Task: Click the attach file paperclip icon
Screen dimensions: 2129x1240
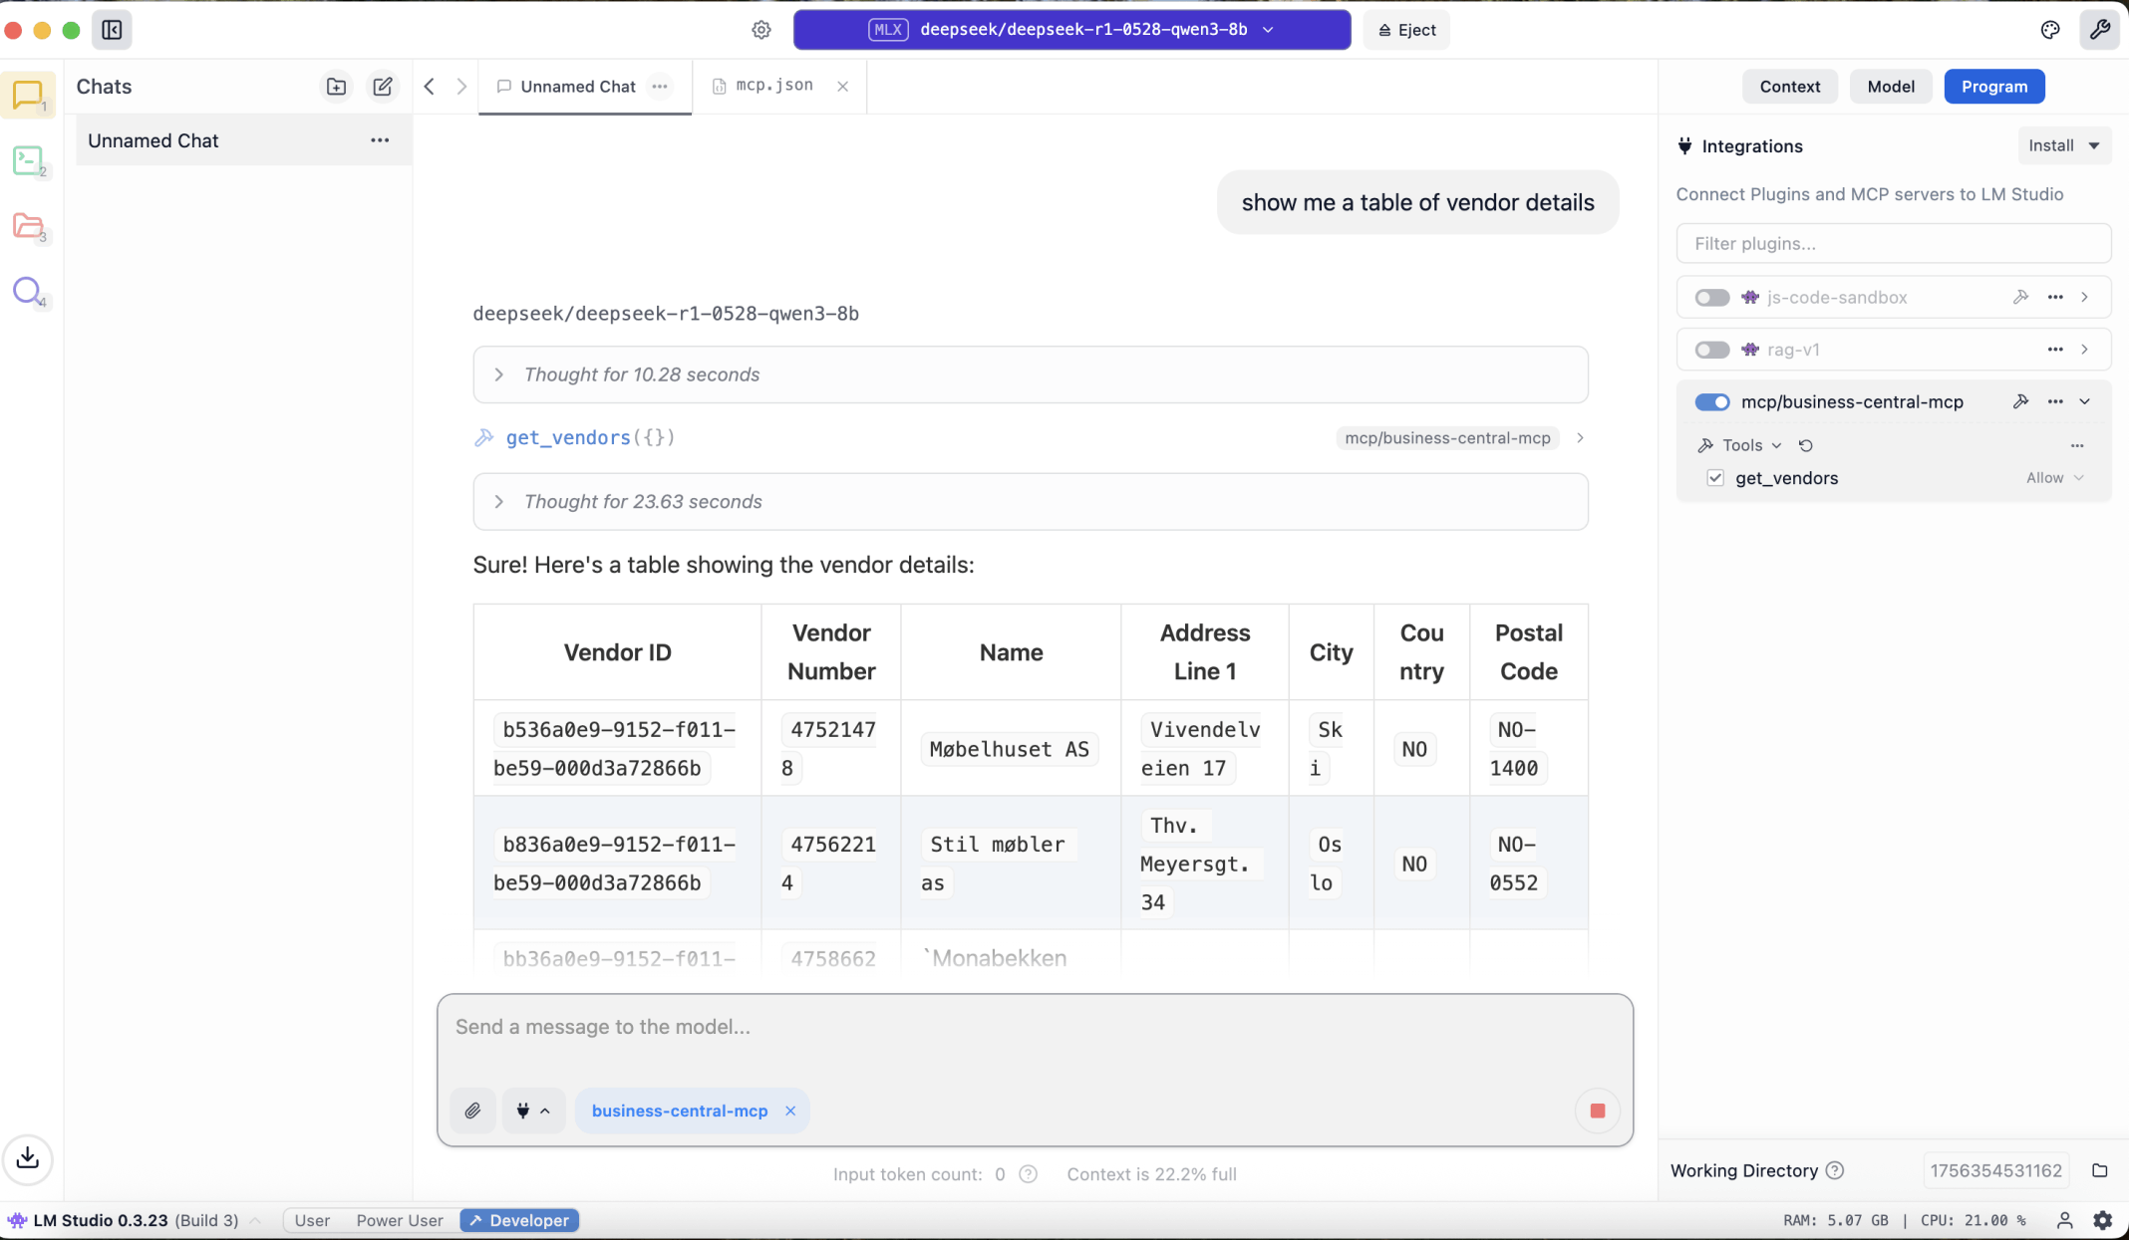Action: [472, 1111]
